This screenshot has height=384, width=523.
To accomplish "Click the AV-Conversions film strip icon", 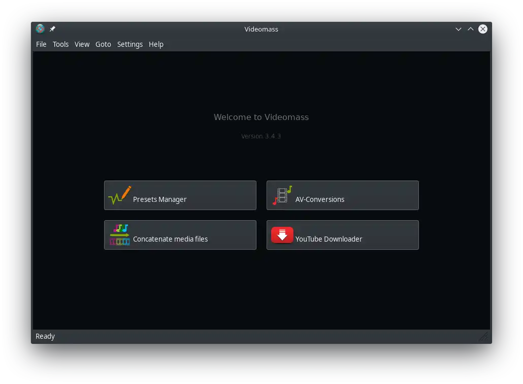I will coord(282,195).
